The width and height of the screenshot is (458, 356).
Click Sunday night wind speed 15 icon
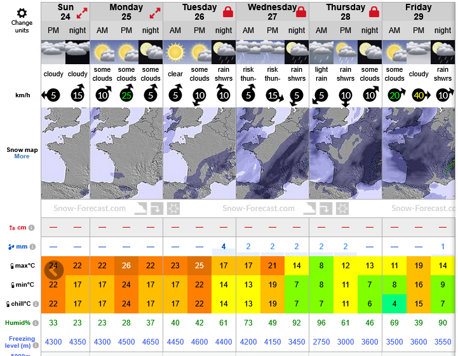[x=77, y=93]
